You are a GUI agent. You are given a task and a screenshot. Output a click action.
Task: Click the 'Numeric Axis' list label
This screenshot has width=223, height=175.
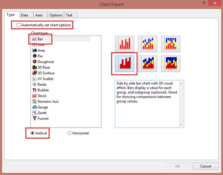click(x=48, y=101)
